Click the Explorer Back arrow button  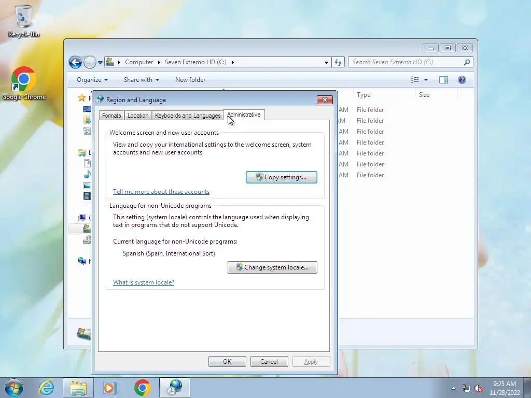click(x=75, y=62)
